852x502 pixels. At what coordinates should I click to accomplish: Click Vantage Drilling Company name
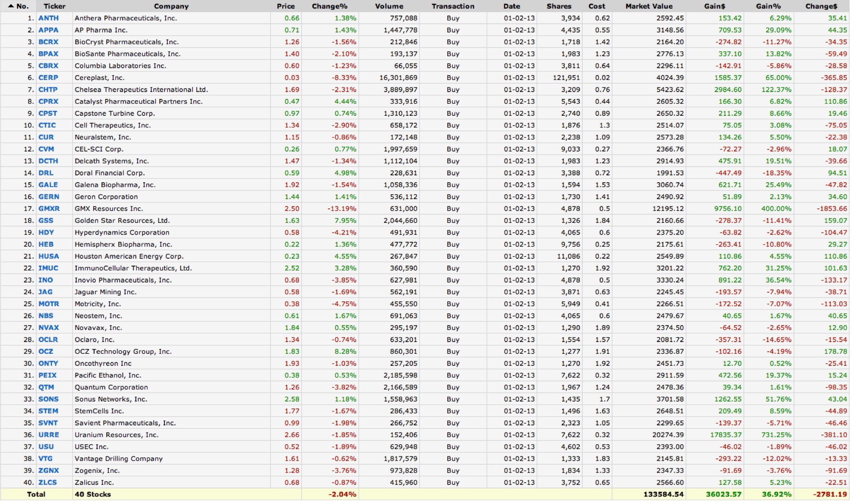point(119,459)
